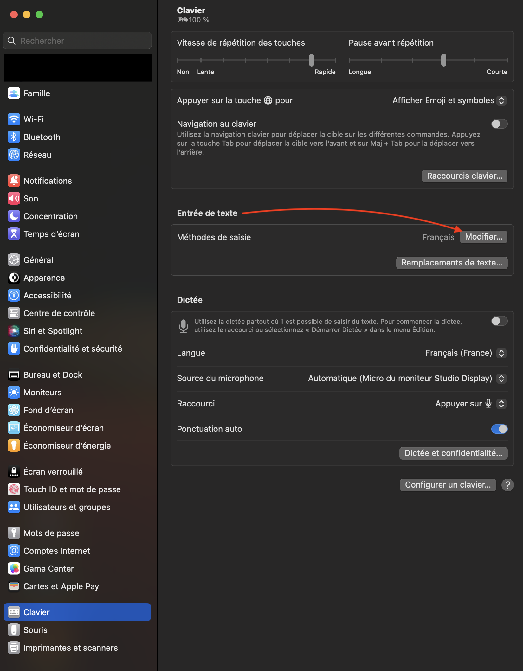Go to Bureau et Dock section
The width and height of the screenshot is (523, 671).
pos(53,375)
